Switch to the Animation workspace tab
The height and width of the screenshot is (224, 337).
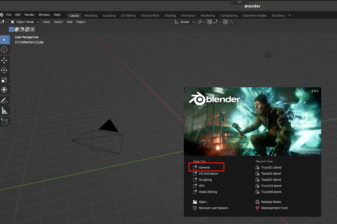coord(188,16)
